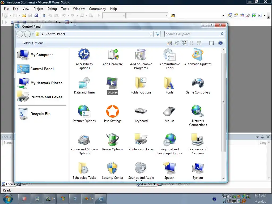
Task: Open Add Hardware applet
Action: pyautogui.click(x=113, y=57)
